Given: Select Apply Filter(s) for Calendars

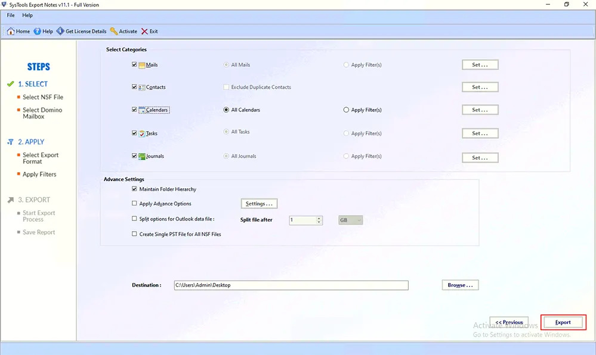Looking at the screenshot, I should (x=346, y=110).
